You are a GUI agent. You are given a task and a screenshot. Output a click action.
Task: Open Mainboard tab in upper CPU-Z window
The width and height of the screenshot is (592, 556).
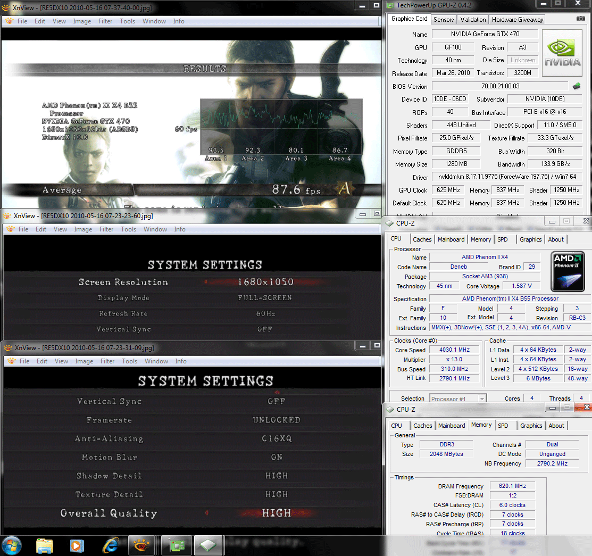click(451, 239)
